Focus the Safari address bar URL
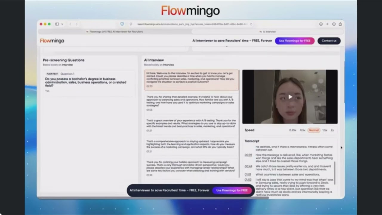The image size is (382, 215). tap(192, 24)
